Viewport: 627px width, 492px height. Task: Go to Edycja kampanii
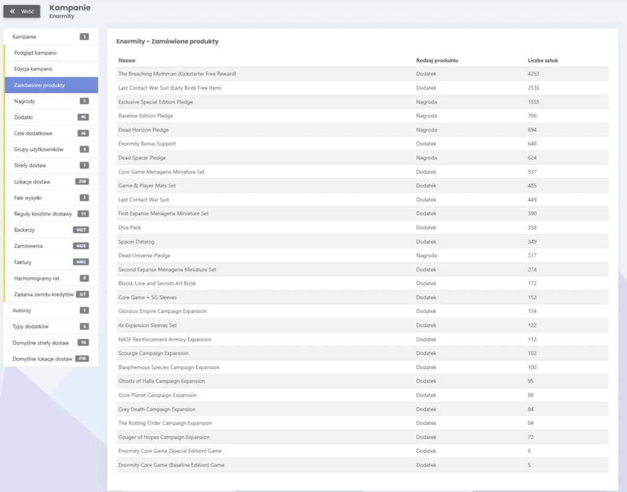(33, 69)
